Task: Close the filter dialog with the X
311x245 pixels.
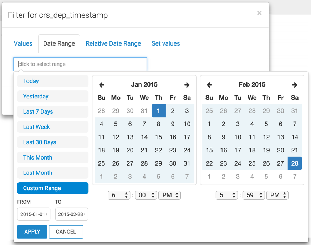Action: tap(259, 13)
